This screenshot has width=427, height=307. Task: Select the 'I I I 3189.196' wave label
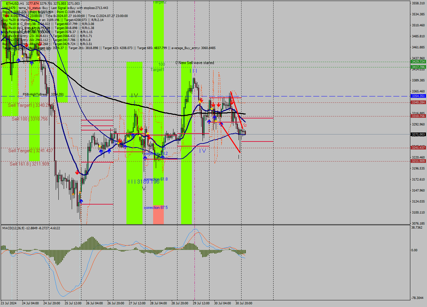[144, 182]
